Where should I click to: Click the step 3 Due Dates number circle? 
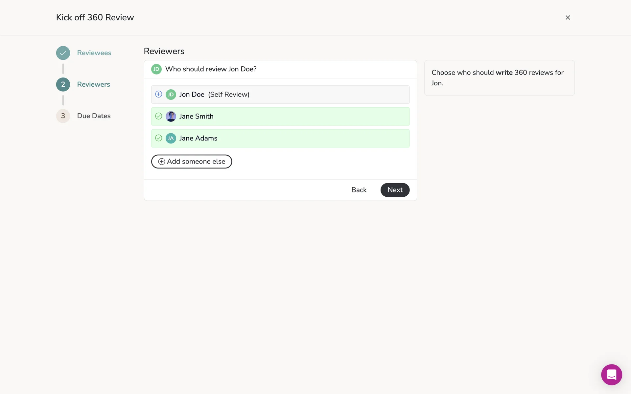pos(63,116)
